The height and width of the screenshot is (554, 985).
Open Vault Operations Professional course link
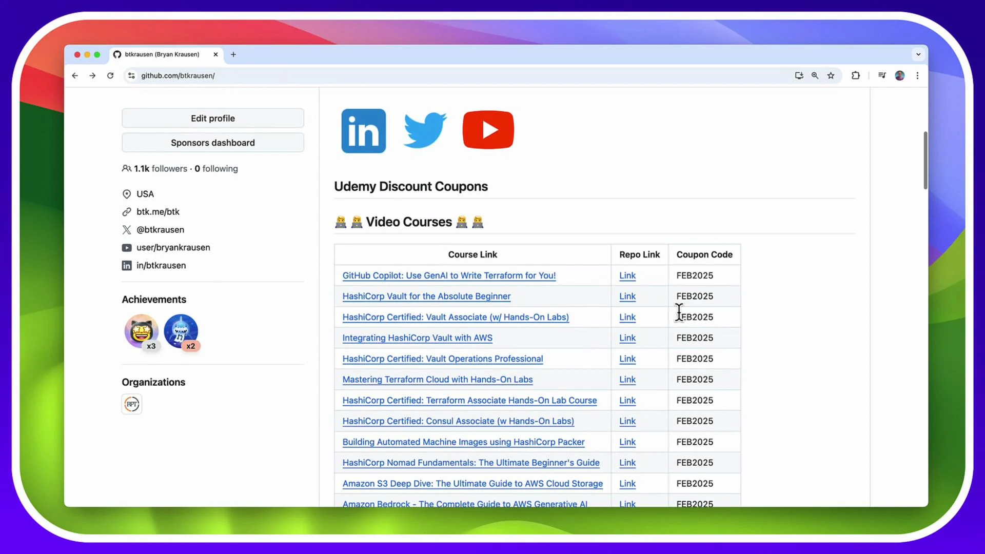443,359
